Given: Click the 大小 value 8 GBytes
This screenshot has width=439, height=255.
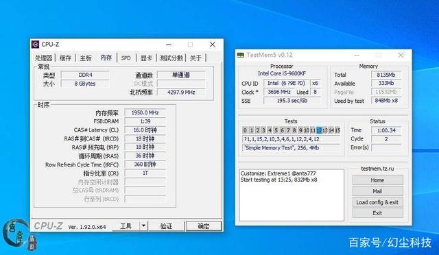Looking at the screenshot, I should click(85, 84).
